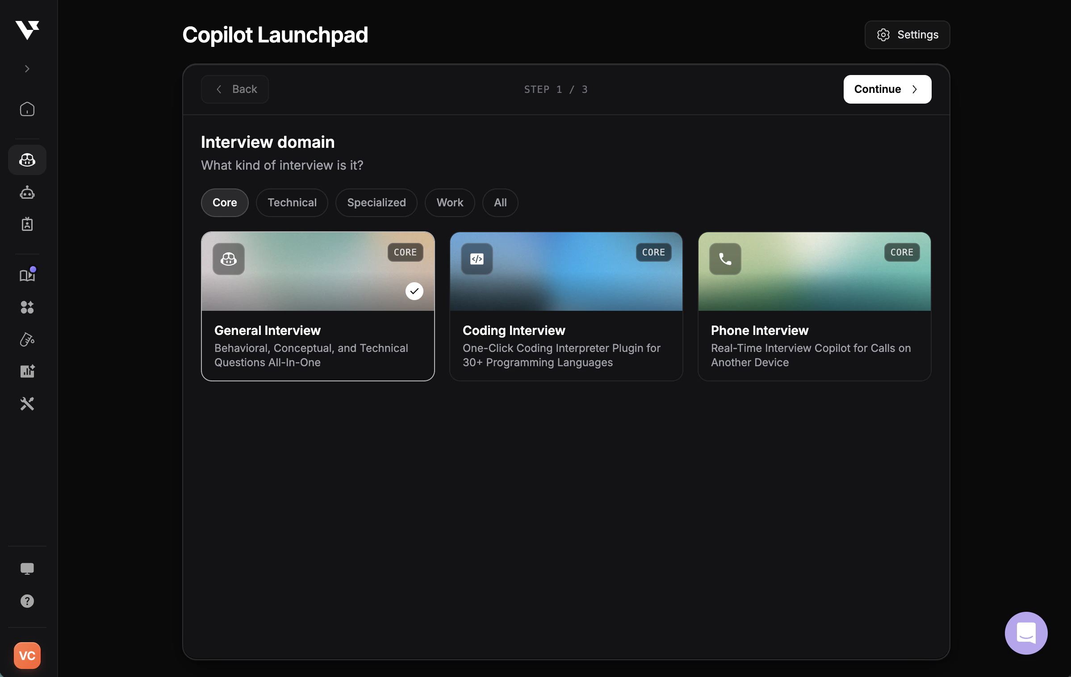Open the chart with sparkle sidebar icon

(27, 371)
